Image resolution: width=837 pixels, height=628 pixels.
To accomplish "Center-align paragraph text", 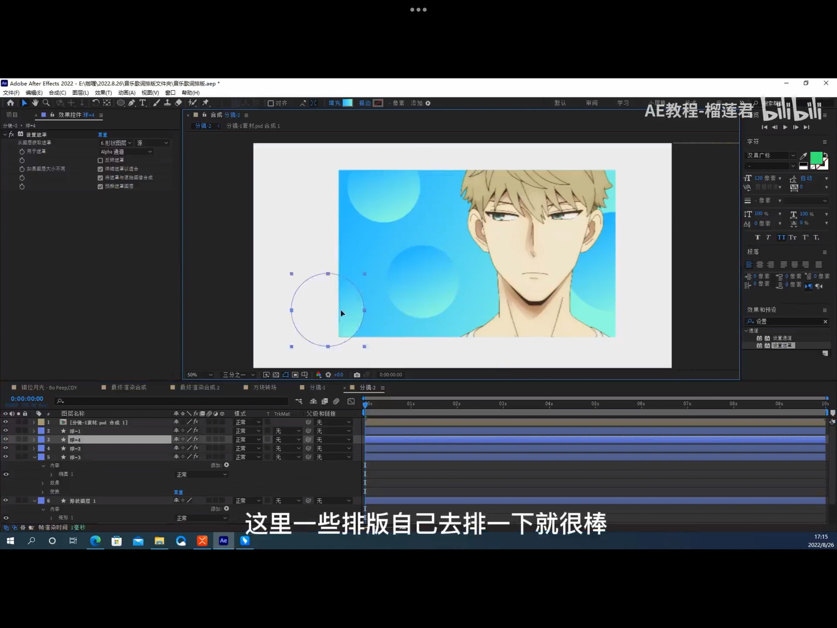I will 760,264.
